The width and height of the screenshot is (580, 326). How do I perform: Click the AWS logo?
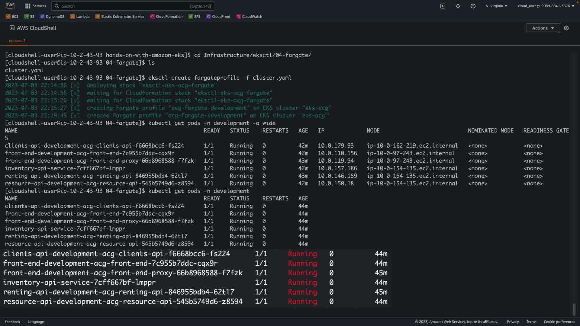[10, 6]
